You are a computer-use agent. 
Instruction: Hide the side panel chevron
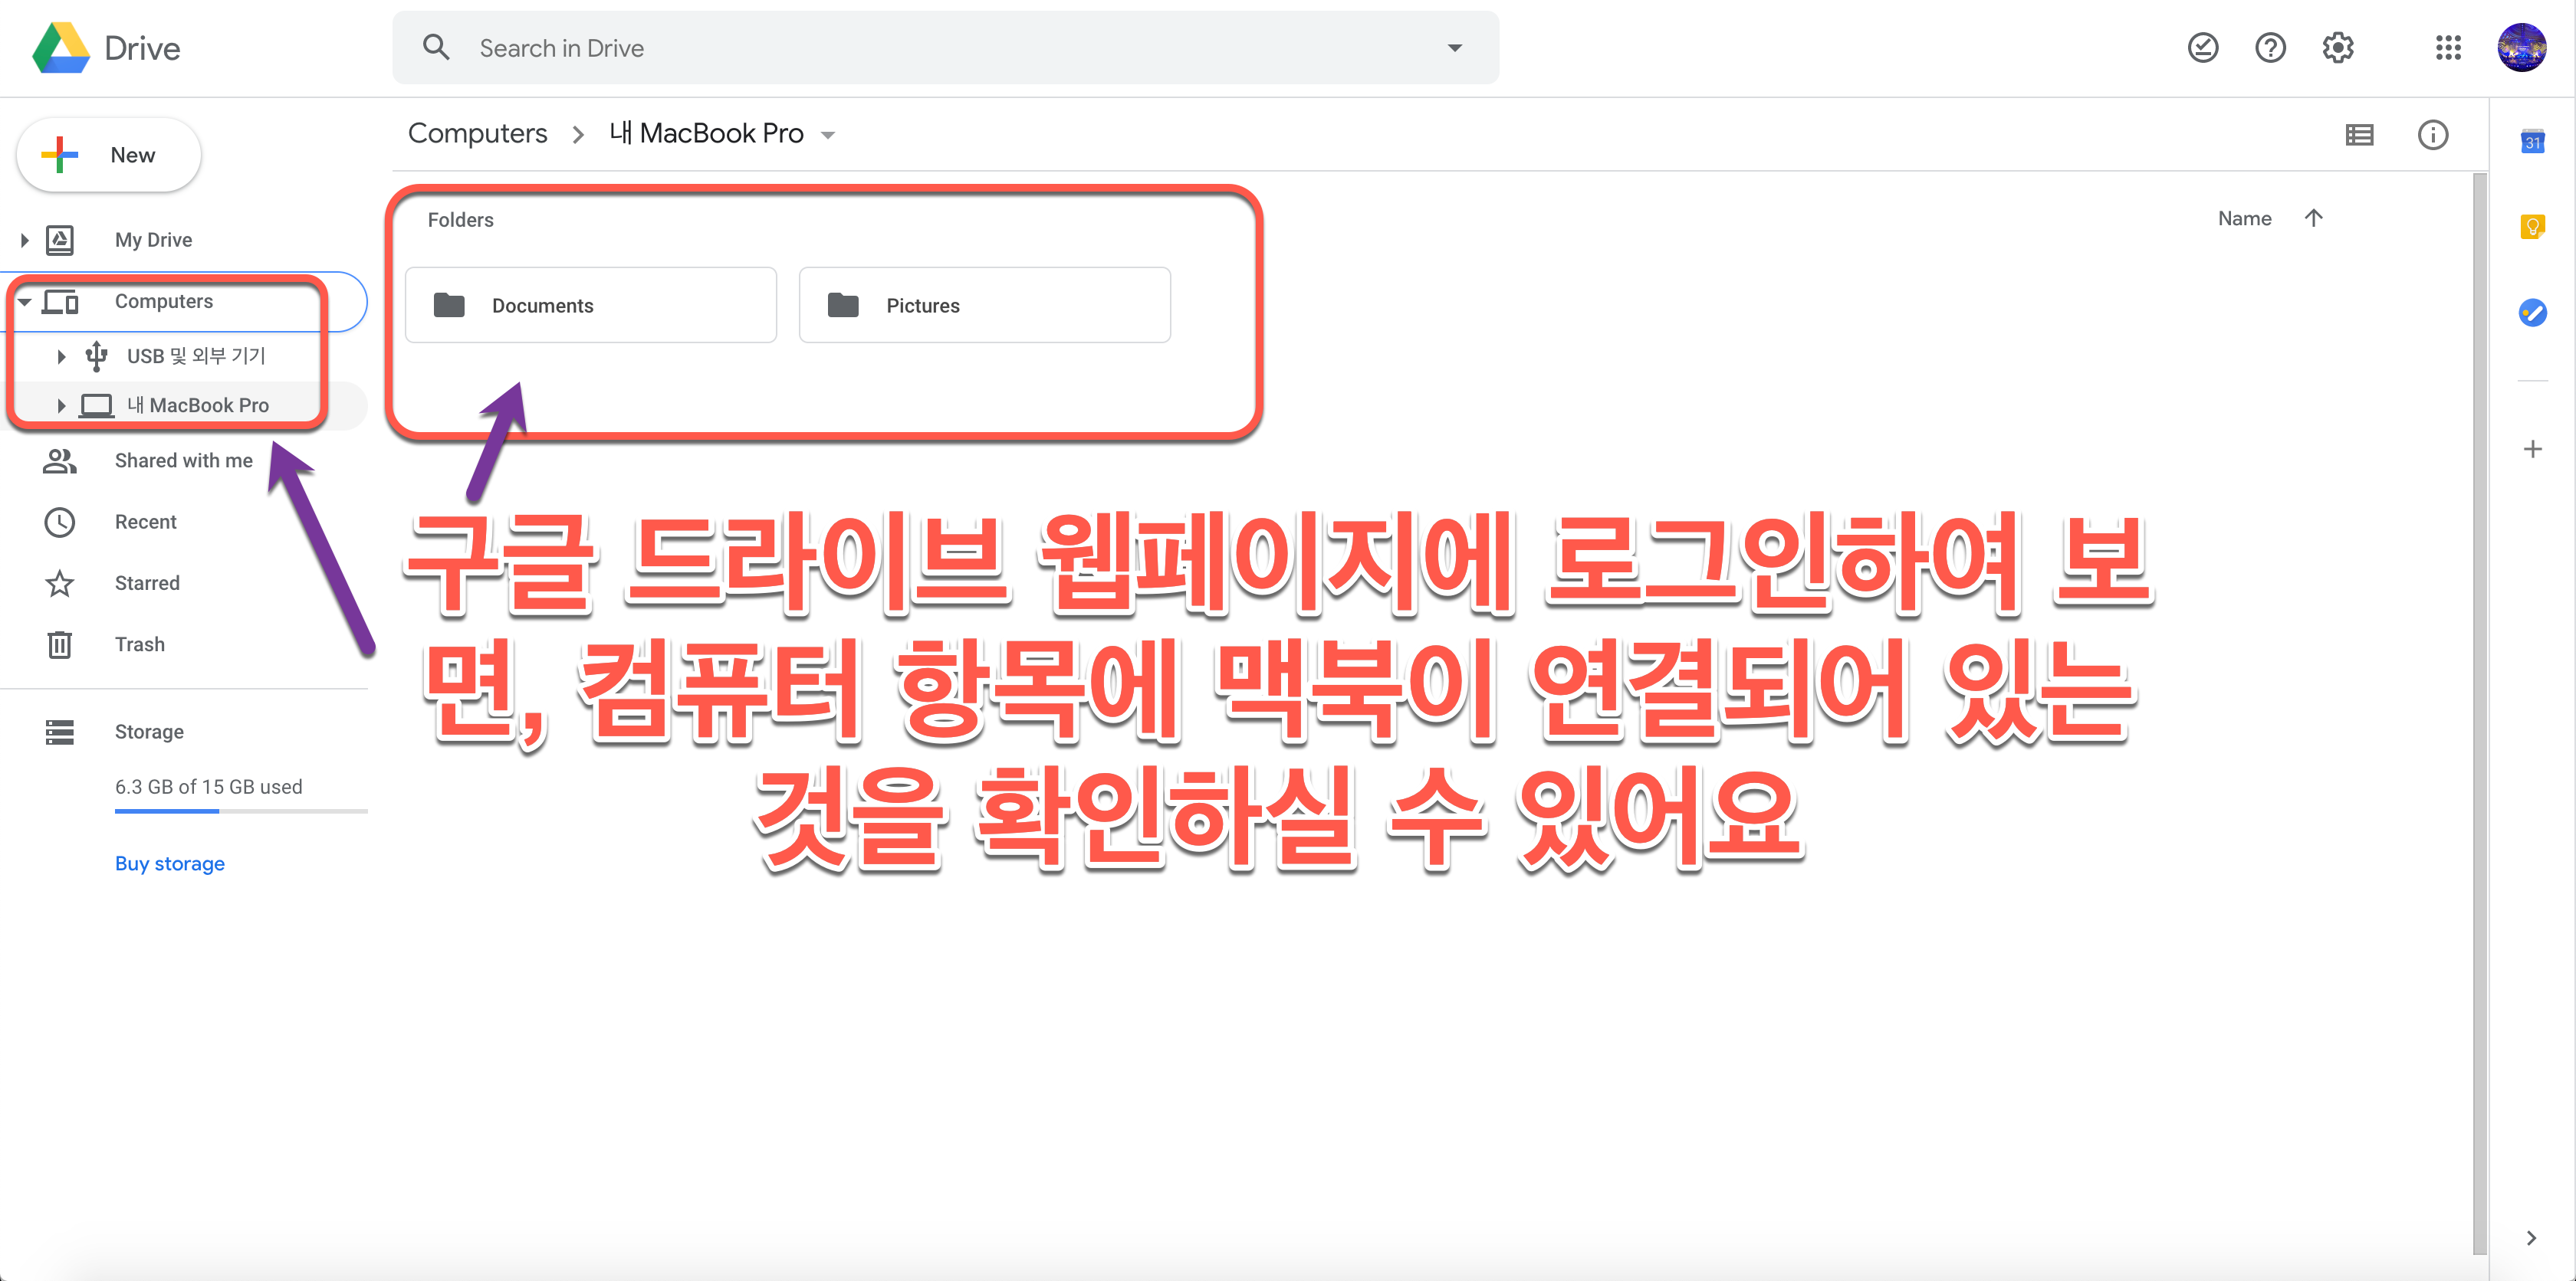click(x=2531, y=1238)
